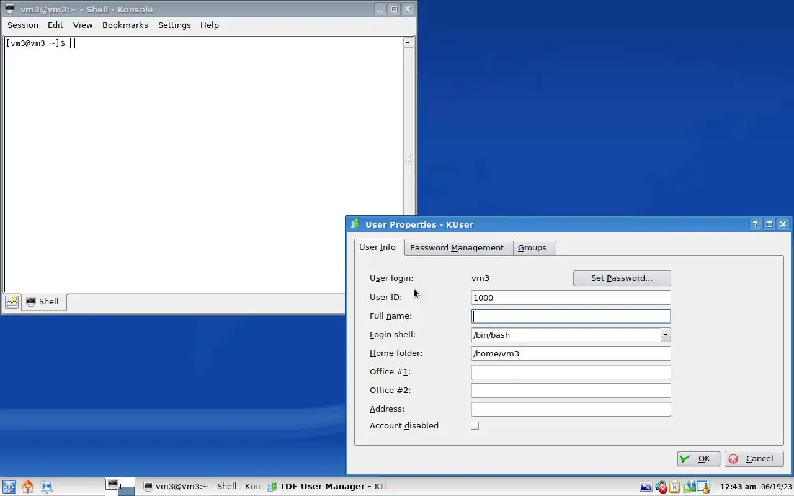Viewport: 794px width, 496px height.
Task: Click the network info tray icon
Action: click(x=689, y=487)
